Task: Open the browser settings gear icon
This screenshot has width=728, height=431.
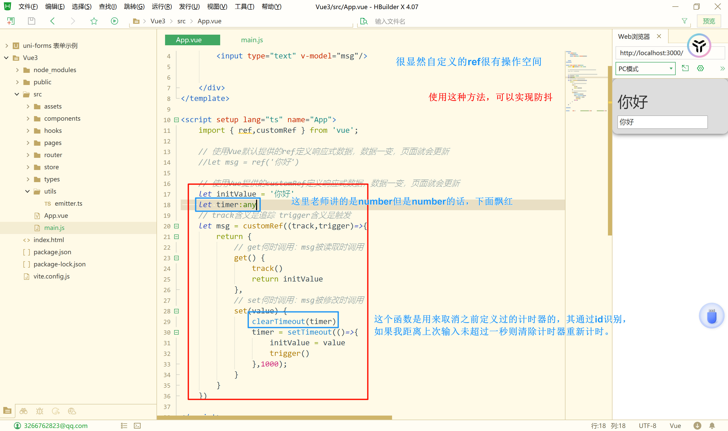Action: click(x=700, y=69)
